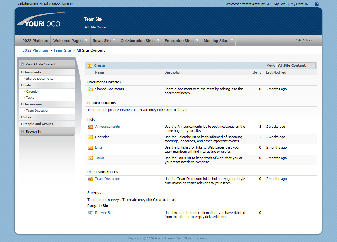
Task: Select the Enterprise Sites navigation tab
Action: click(181, 41)
